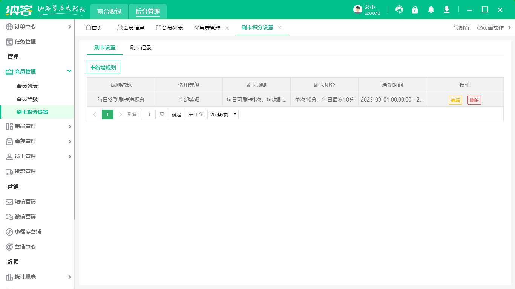
Task: Click the lock screen icon
Action: point(415,9)
